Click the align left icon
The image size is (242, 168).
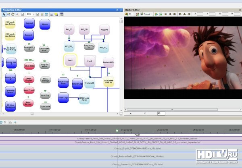click(180, 14)
